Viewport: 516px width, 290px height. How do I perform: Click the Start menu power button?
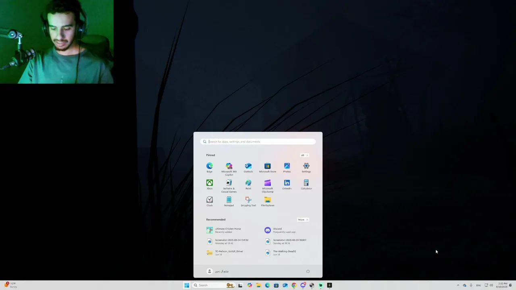pyautogui.click(x=308, y=271)
